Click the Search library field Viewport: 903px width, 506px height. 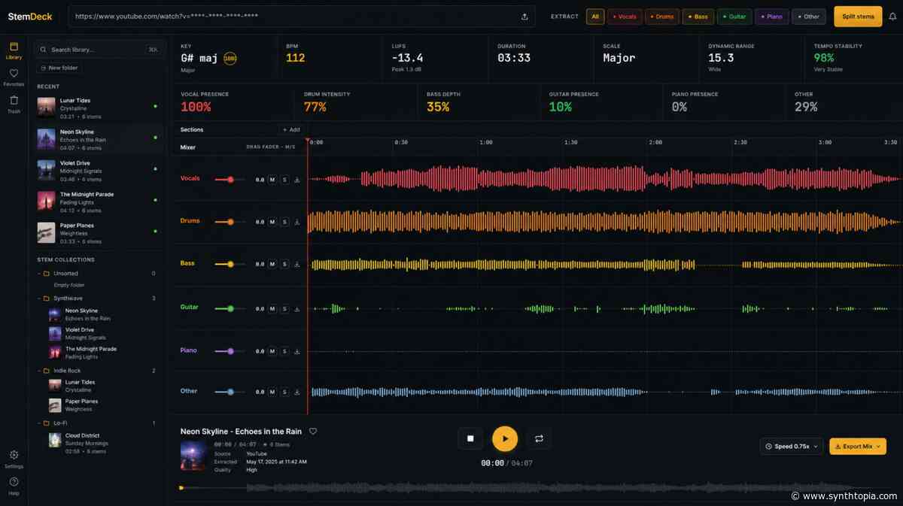tap(99, 50)
